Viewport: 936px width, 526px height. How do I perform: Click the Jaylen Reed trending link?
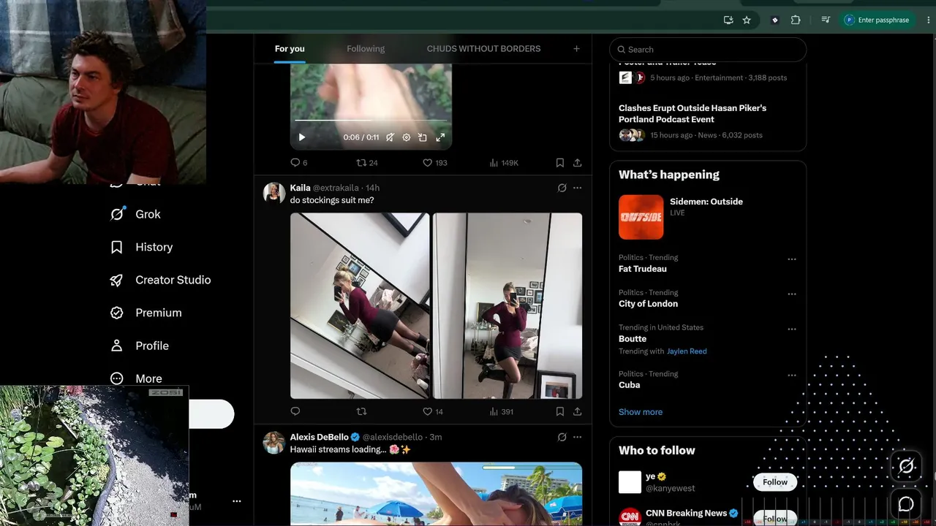tap(687, 351)
